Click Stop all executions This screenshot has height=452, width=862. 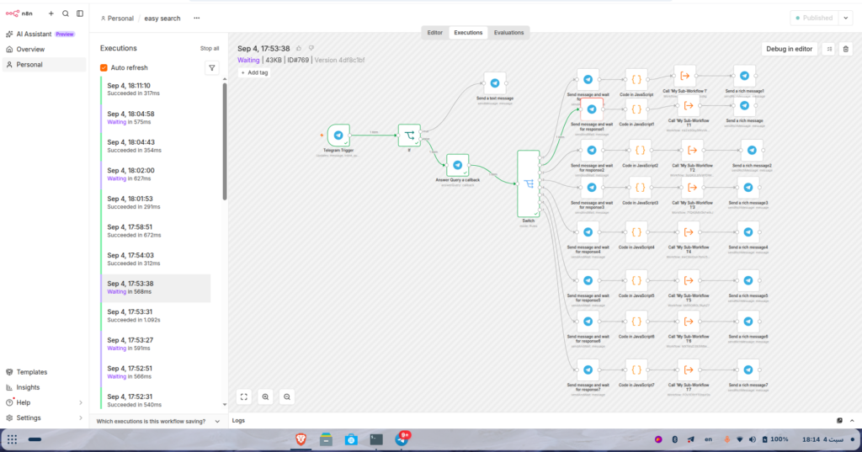point(210,49)
